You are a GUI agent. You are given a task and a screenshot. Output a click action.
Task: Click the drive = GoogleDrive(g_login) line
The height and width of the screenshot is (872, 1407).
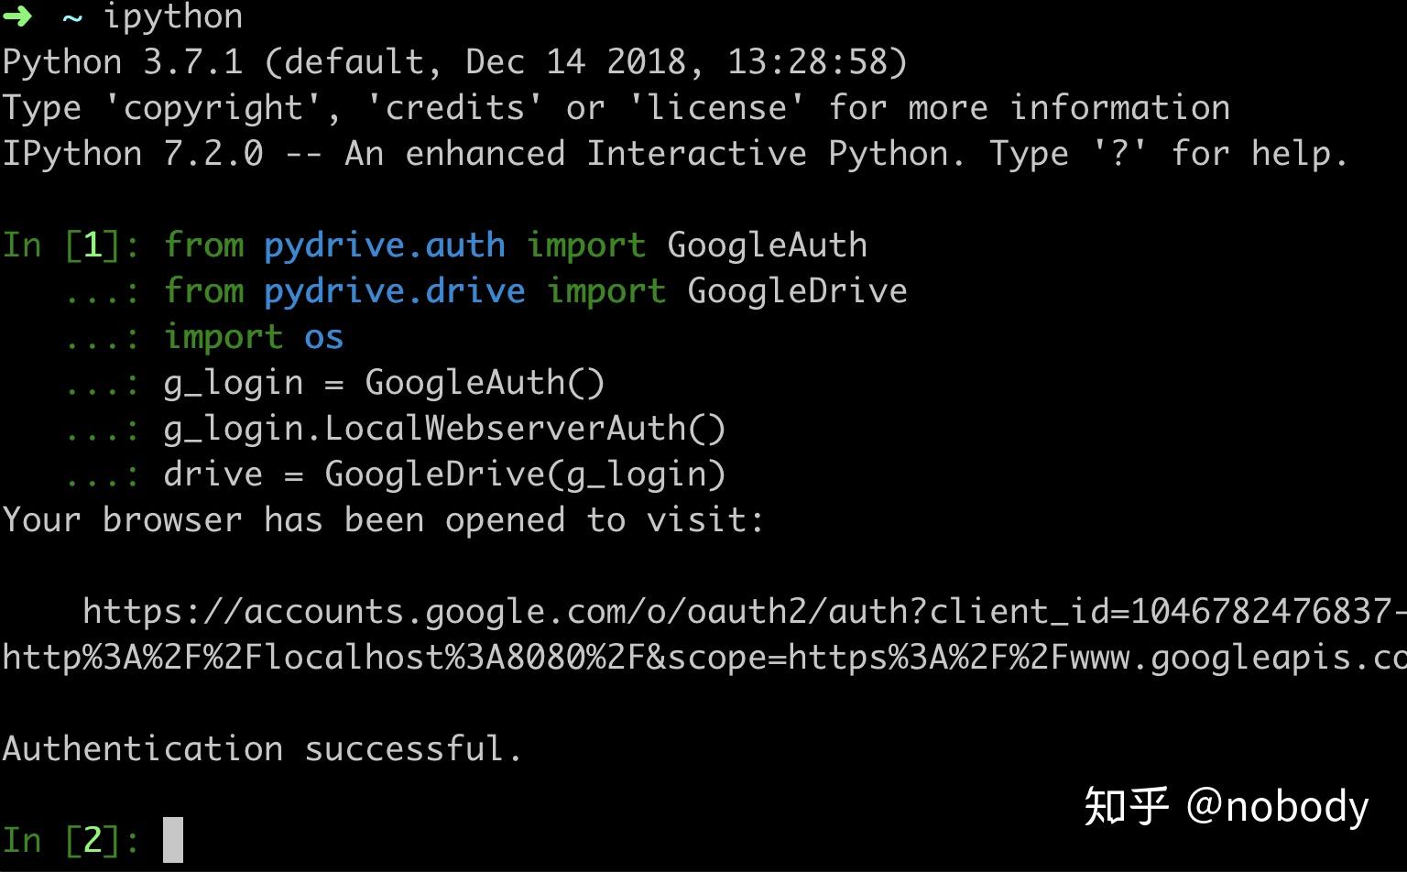444,474
